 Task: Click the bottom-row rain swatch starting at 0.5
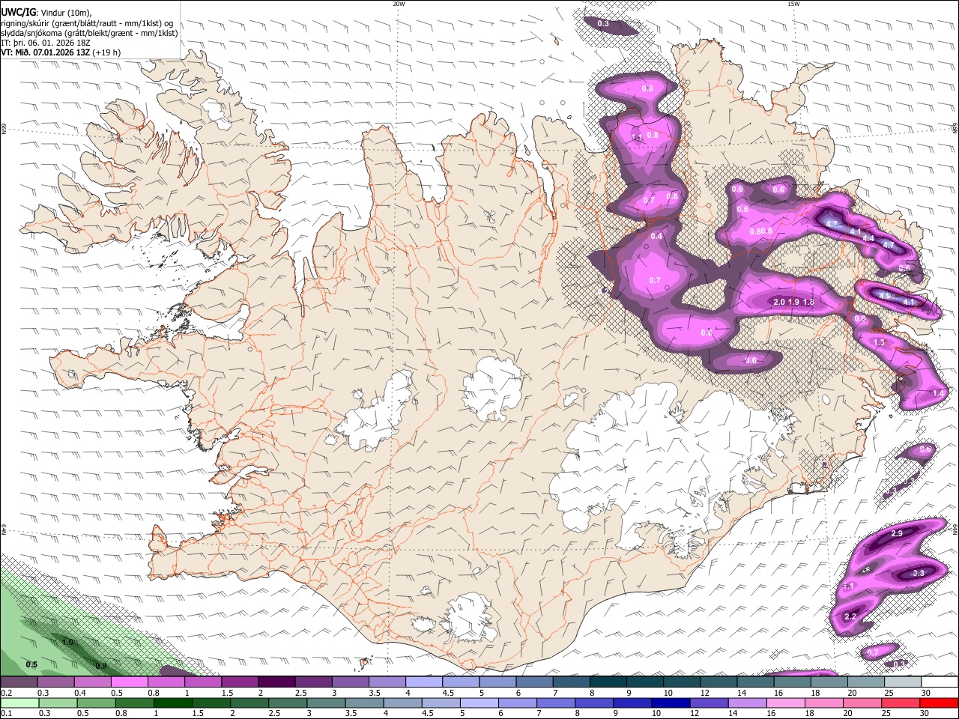click(x=95, y=703)
